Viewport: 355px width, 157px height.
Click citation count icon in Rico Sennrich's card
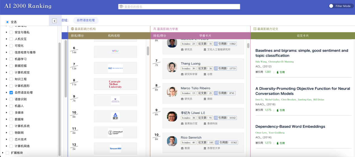217,142
